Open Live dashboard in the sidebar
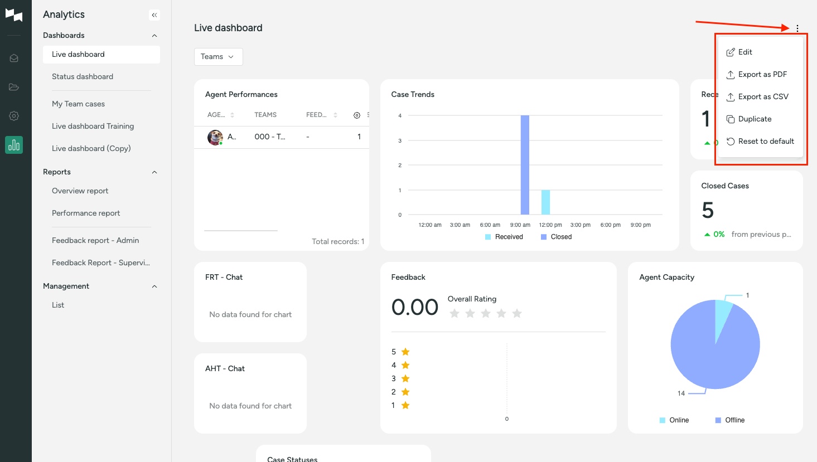This screenshot has height=462, width=817. pyautogui.click(x=101, y=55)
